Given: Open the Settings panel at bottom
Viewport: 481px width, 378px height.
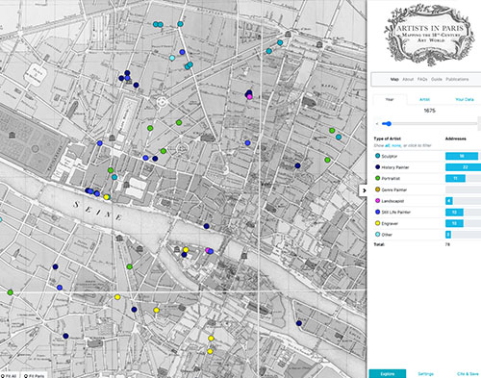Looking at the screenshot, I should point(426,374).
